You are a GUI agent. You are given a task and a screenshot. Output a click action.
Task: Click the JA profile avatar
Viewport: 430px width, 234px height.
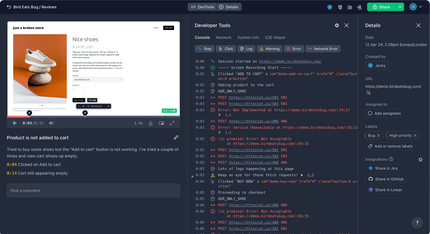tap(413, 7)
